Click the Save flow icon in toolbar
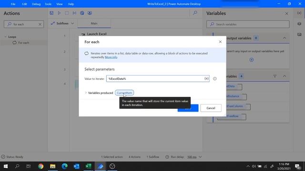 (51, 13)
